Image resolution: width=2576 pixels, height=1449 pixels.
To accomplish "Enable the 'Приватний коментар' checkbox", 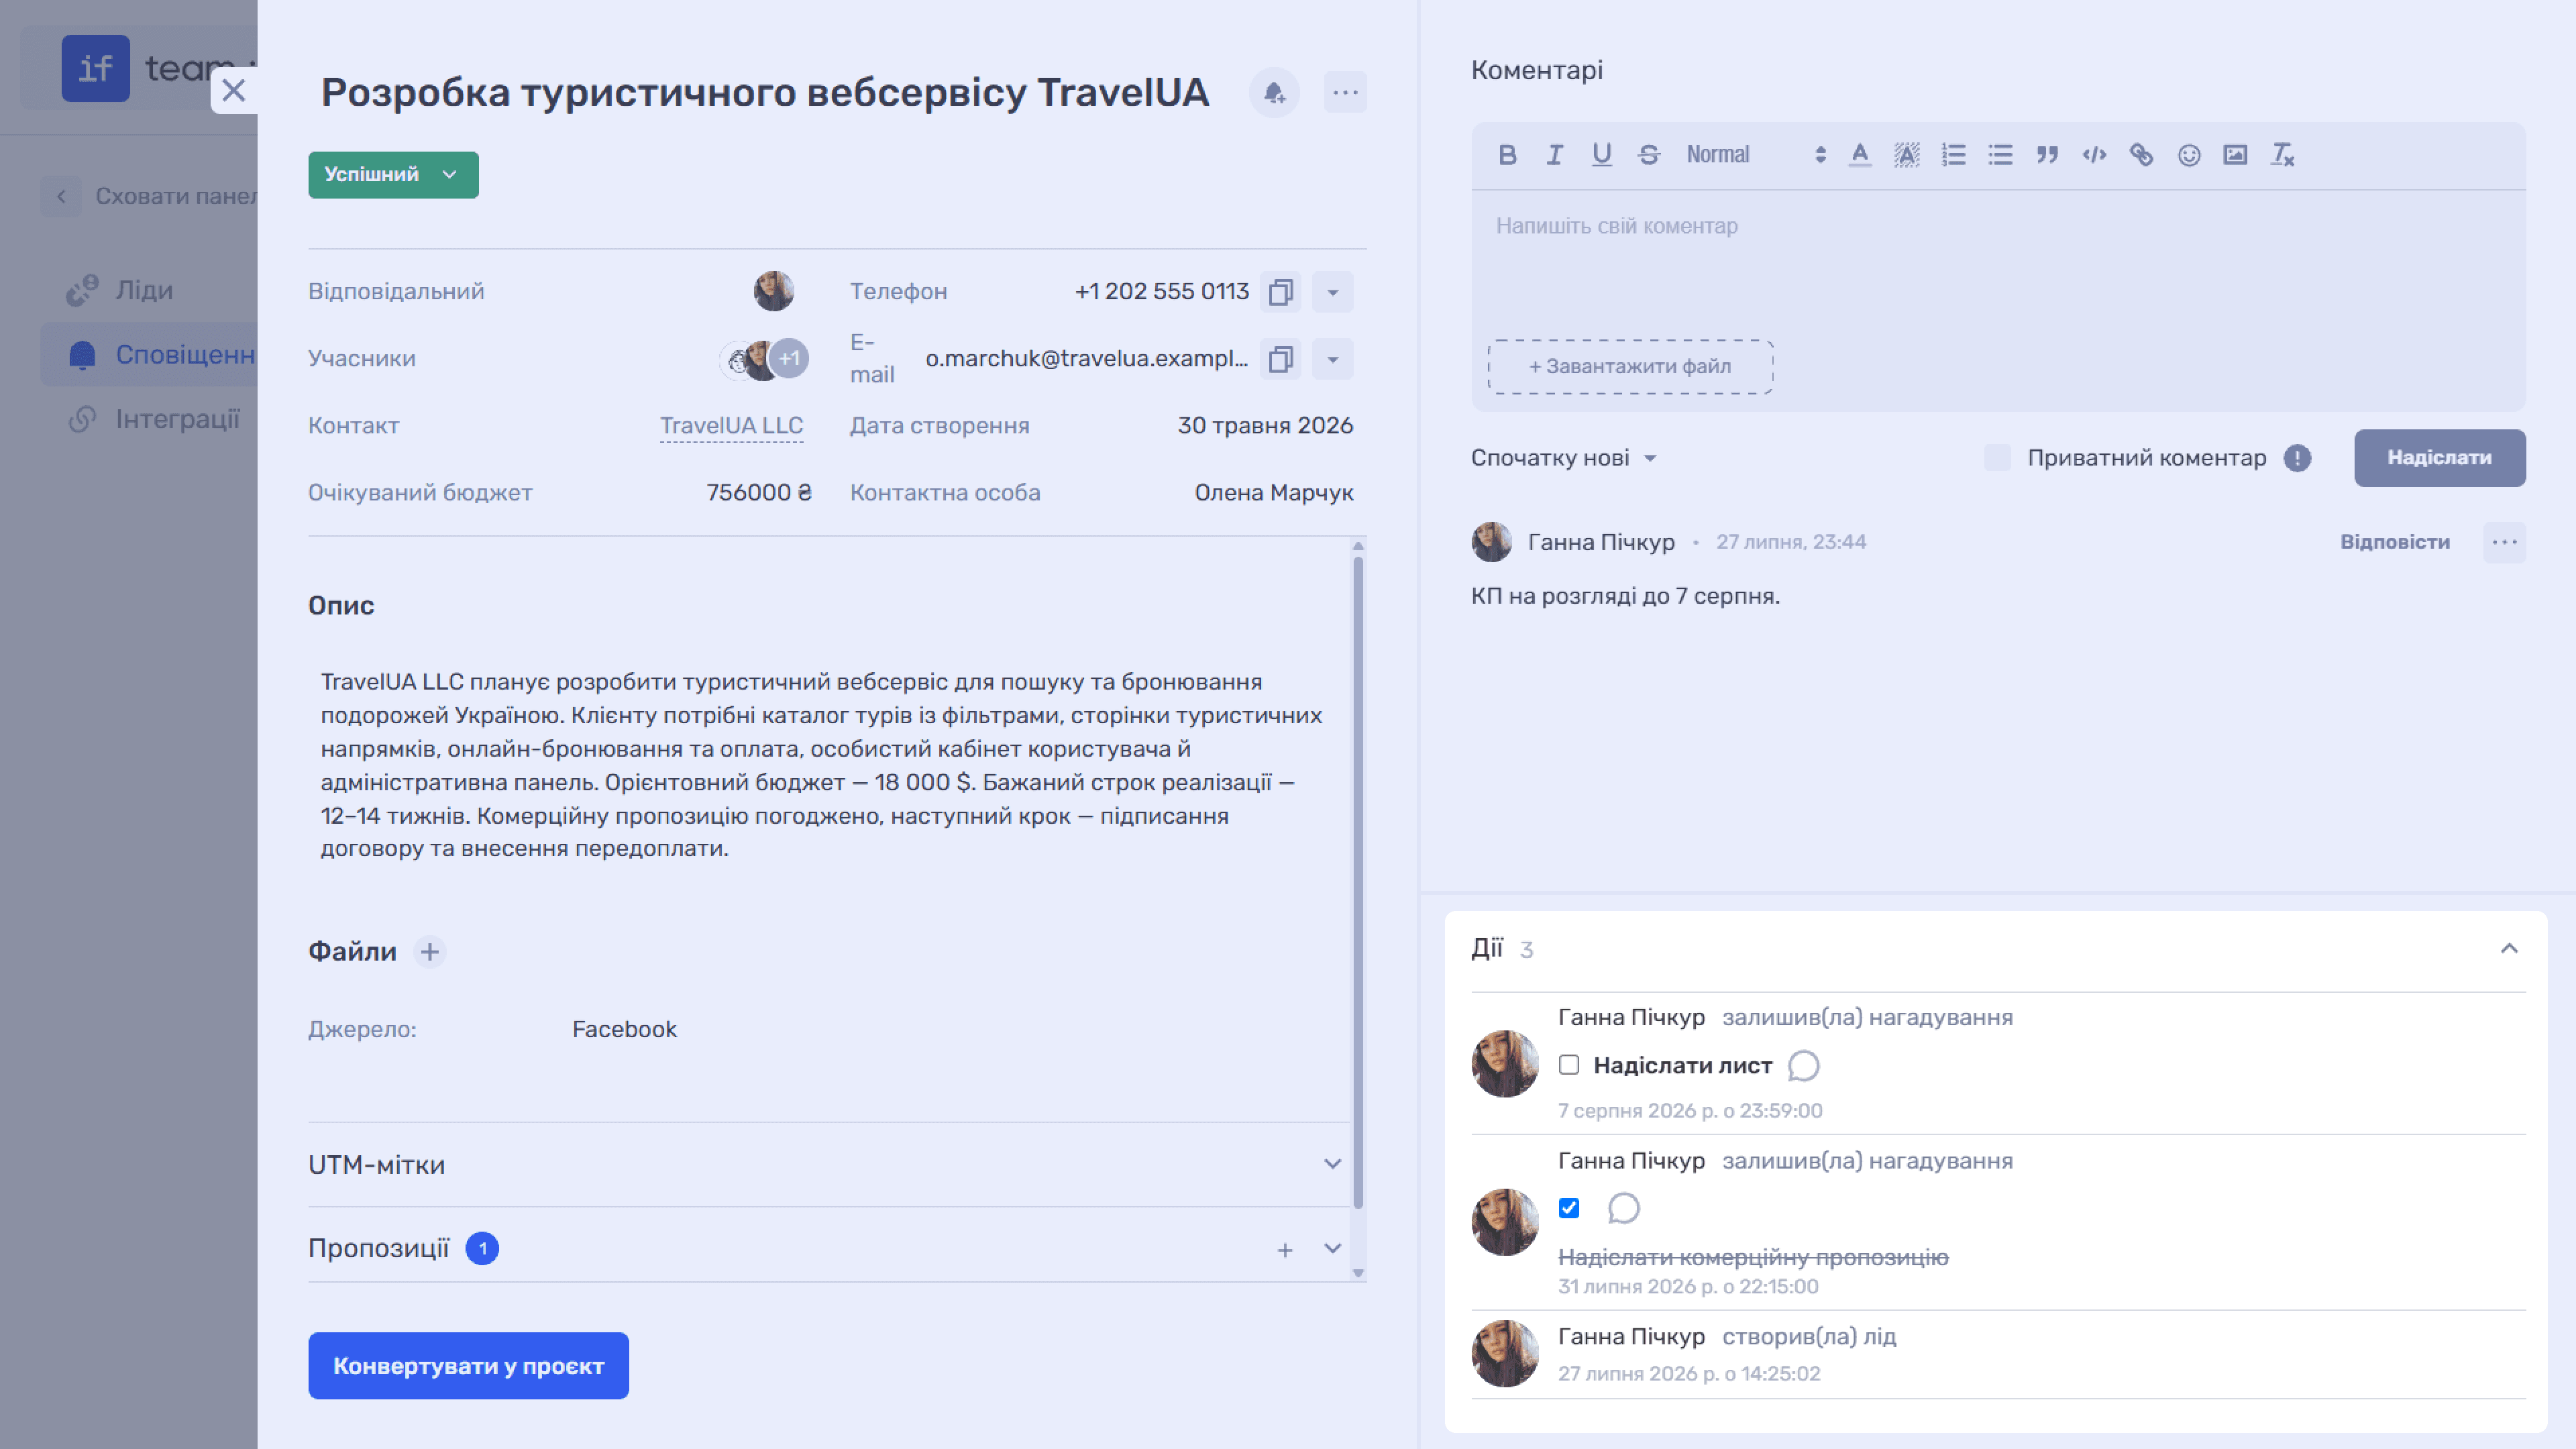I will [x=1997, y=458].
